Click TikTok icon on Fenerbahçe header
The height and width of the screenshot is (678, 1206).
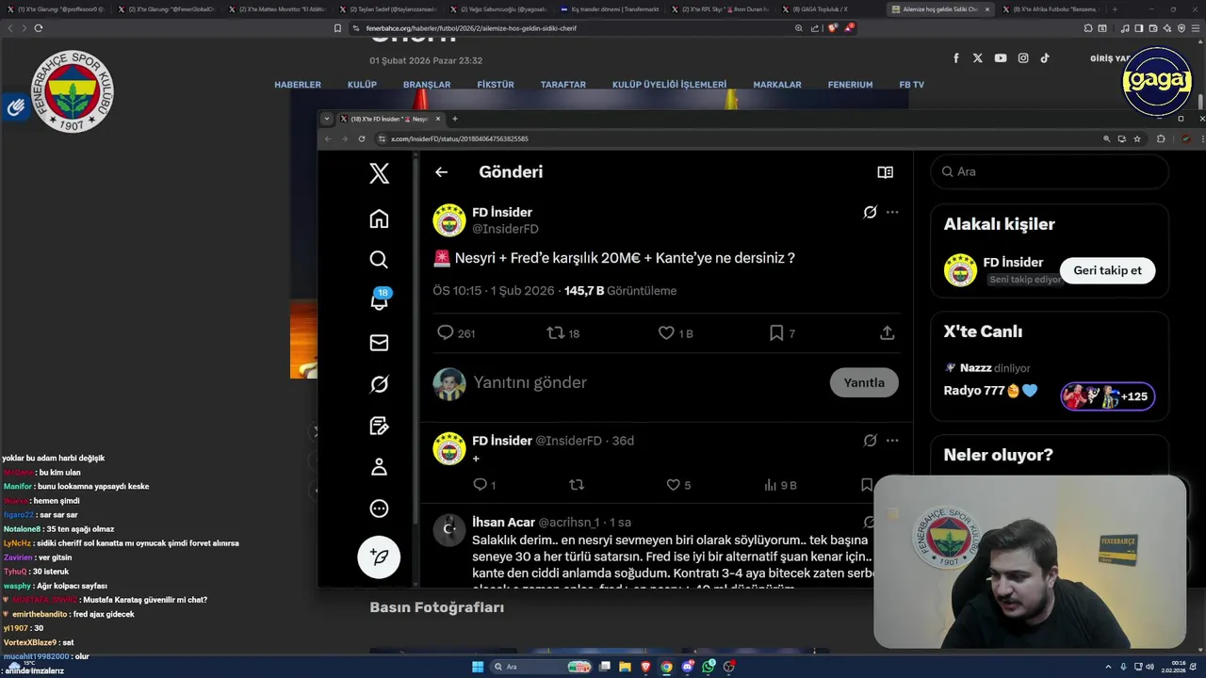tap(1045, 58)
